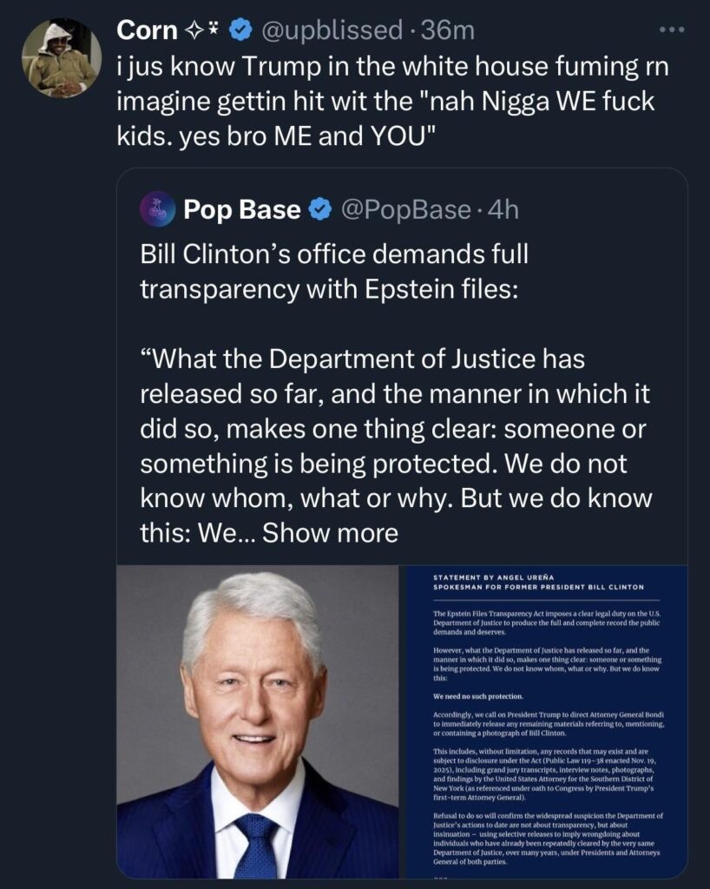Image resolution: width=710 pixels, height=889 pixels.
Task: Select the Corn display name
Action: coord(148,30)
